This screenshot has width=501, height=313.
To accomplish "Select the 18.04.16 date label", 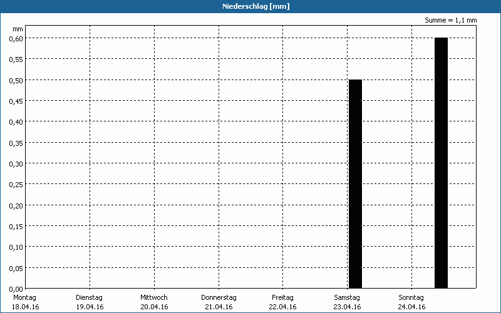I will [25, 307].
